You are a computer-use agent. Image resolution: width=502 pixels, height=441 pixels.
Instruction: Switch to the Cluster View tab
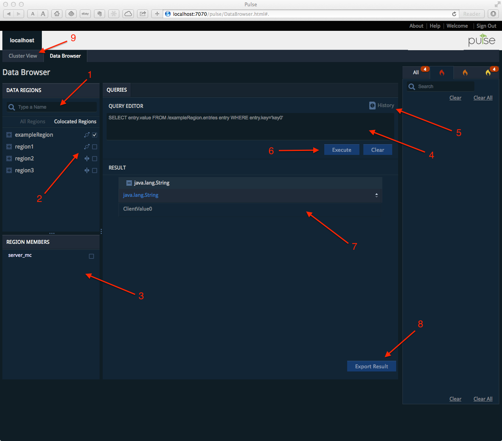[23, 56]
